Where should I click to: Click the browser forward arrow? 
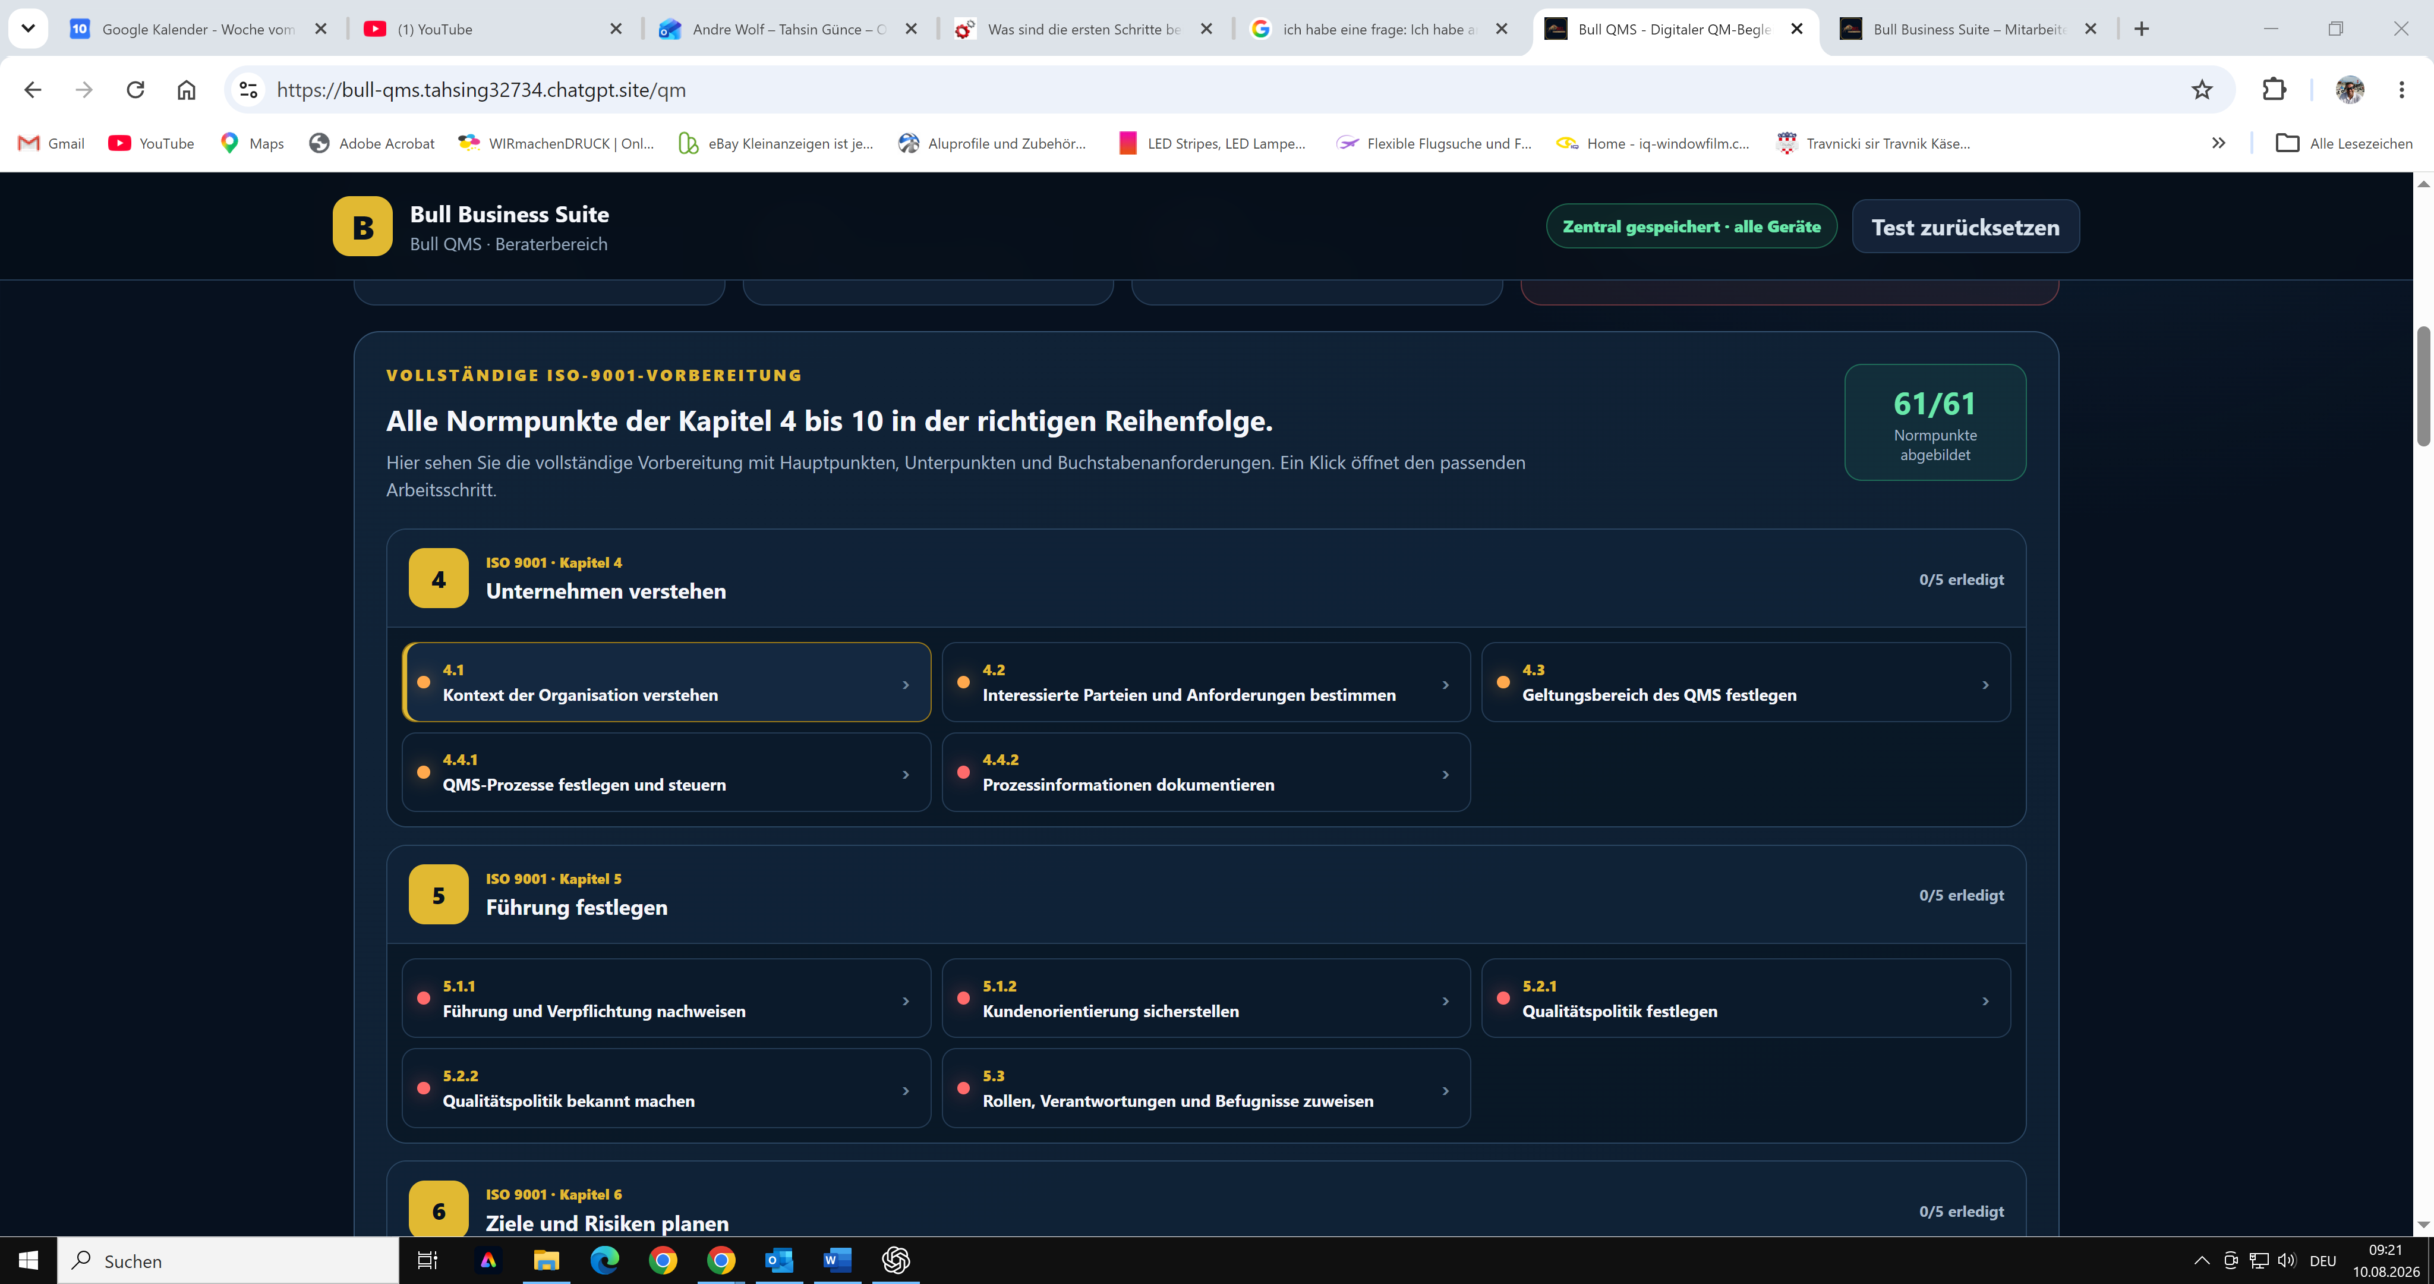point(84,90)
